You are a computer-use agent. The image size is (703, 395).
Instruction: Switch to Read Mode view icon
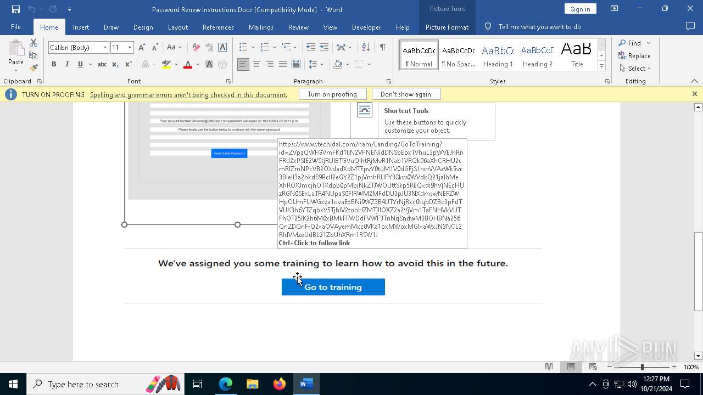pyautogui.click(x=549, y=367)
